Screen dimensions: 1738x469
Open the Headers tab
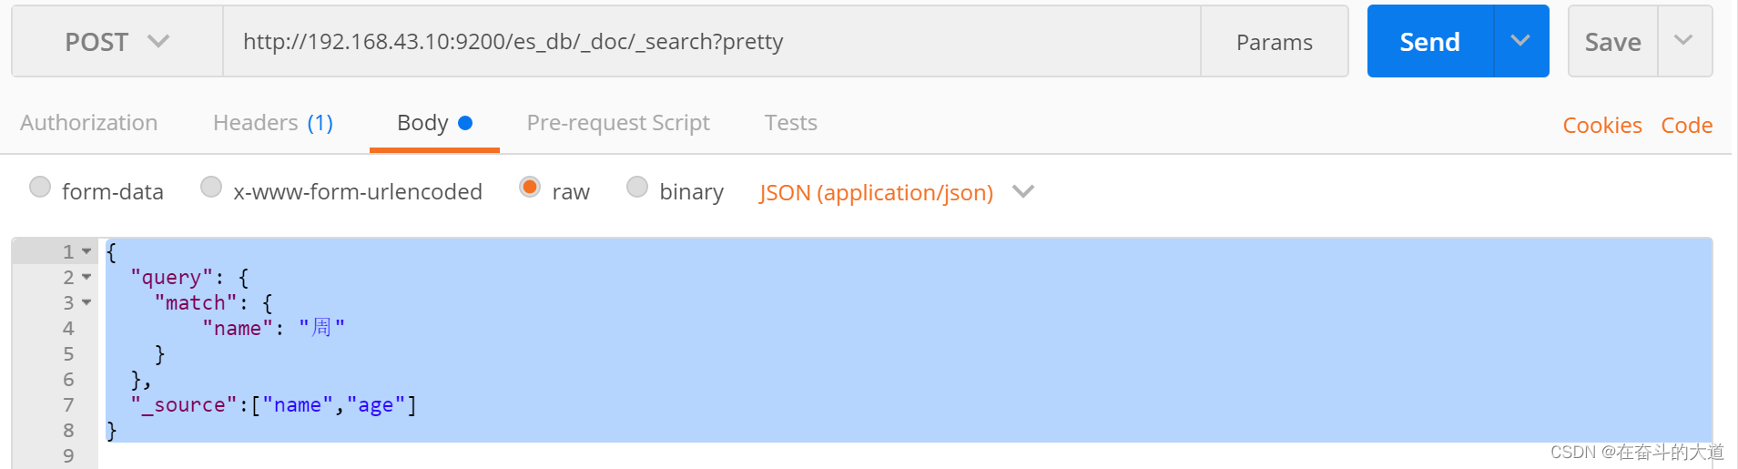click(x=272, y=123)
